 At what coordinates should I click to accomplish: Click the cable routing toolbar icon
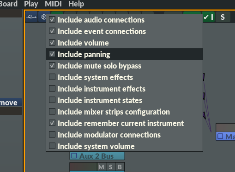click(31, 17)
